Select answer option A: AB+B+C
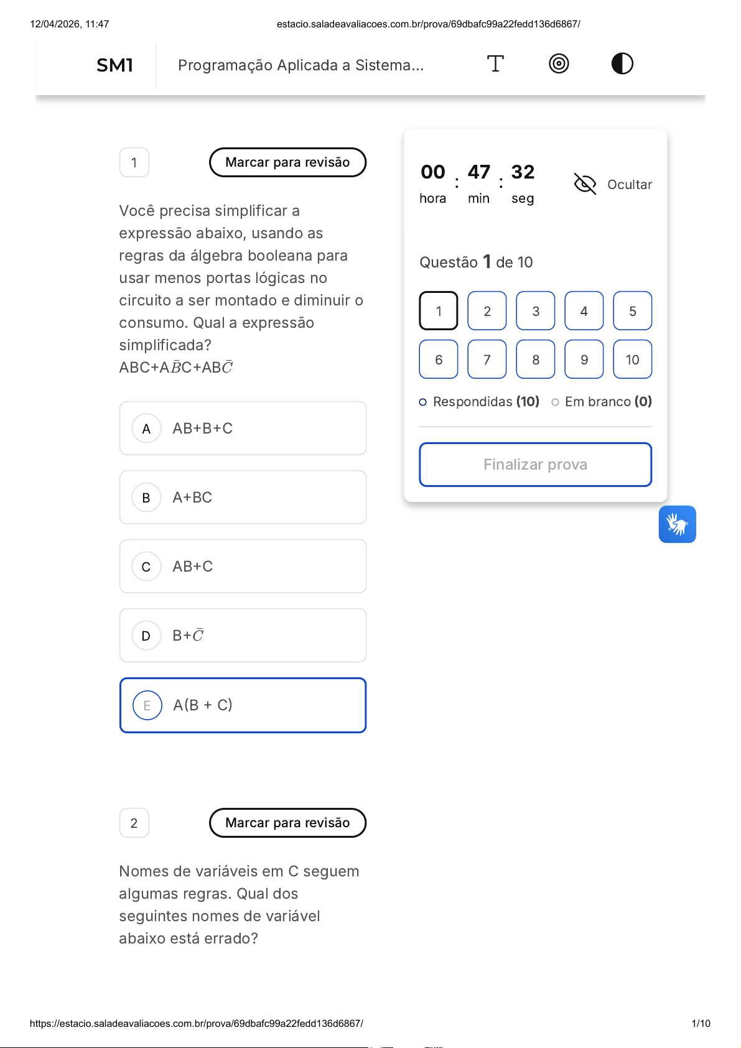Image resolution: width=741 pixels, height=1048 pixels. click(x=243, y=429)
